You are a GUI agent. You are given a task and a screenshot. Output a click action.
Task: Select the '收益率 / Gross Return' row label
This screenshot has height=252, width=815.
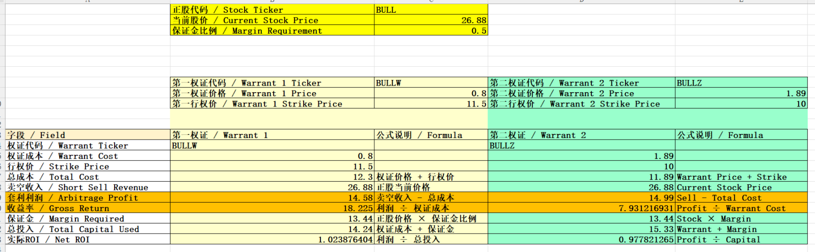tap(88, 208)
